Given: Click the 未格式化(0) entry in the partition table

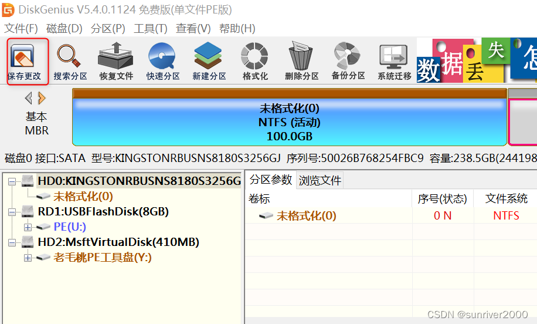Looking at the screenshot, I should pyautogui.click(x=307, y=215).
